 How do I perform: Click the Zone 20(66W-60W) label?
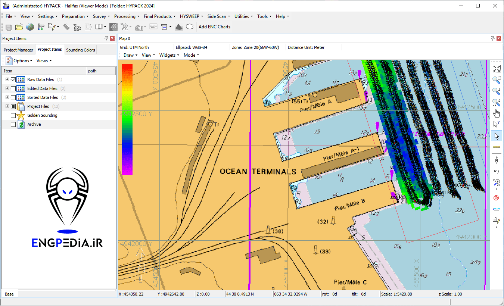coord(255,47)
